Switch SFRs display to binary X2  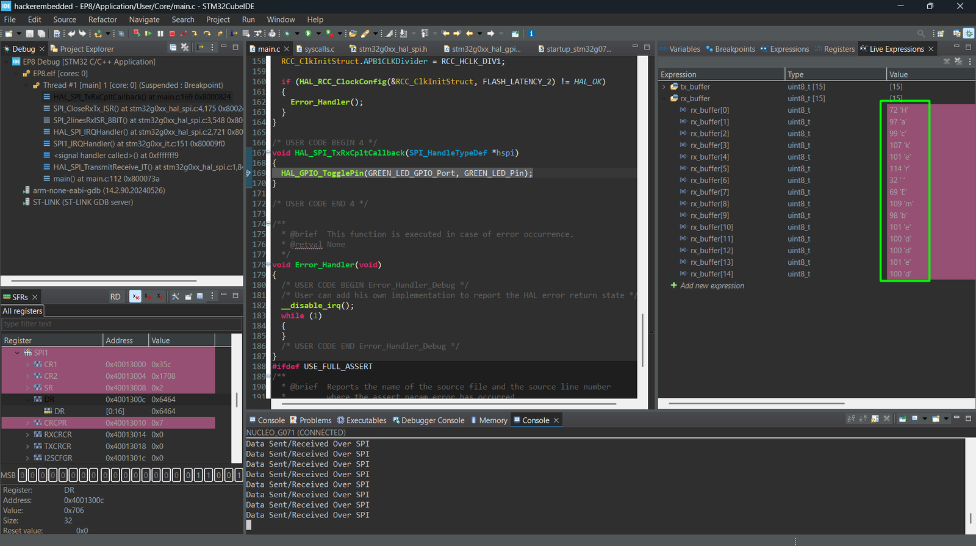[x=159, y=296]
